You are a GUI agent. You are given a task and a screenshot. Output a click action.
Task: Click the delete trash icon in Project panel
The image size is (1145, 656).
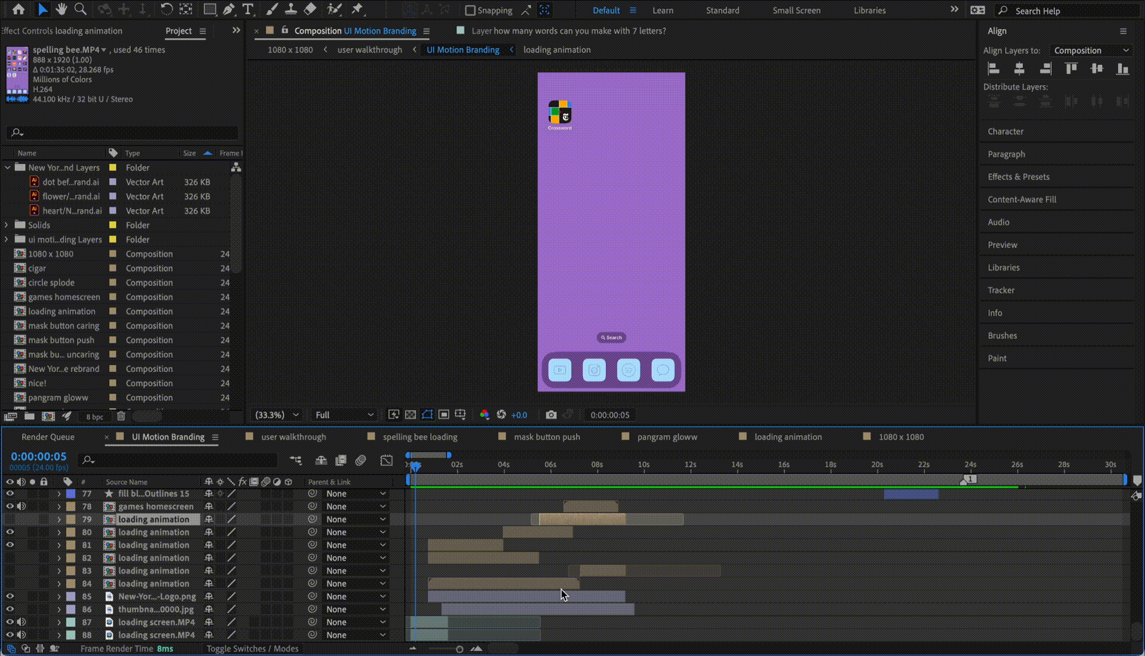(121, 416)
